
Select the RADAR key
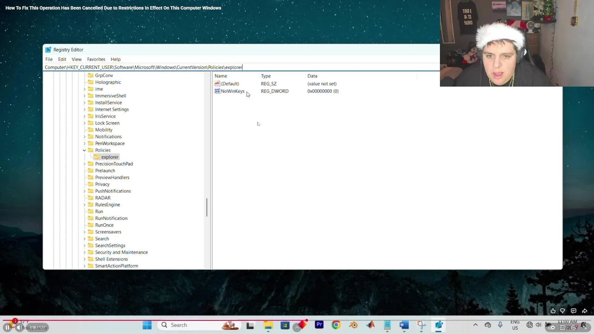[x=103, y=198]
